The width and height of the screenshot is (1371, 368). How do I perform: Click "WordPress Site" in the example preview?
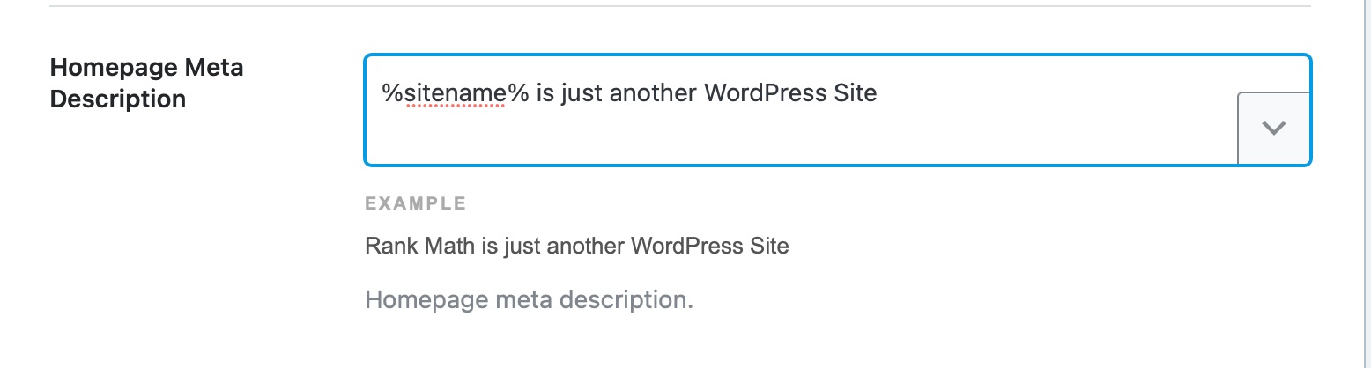click(710, 246)
